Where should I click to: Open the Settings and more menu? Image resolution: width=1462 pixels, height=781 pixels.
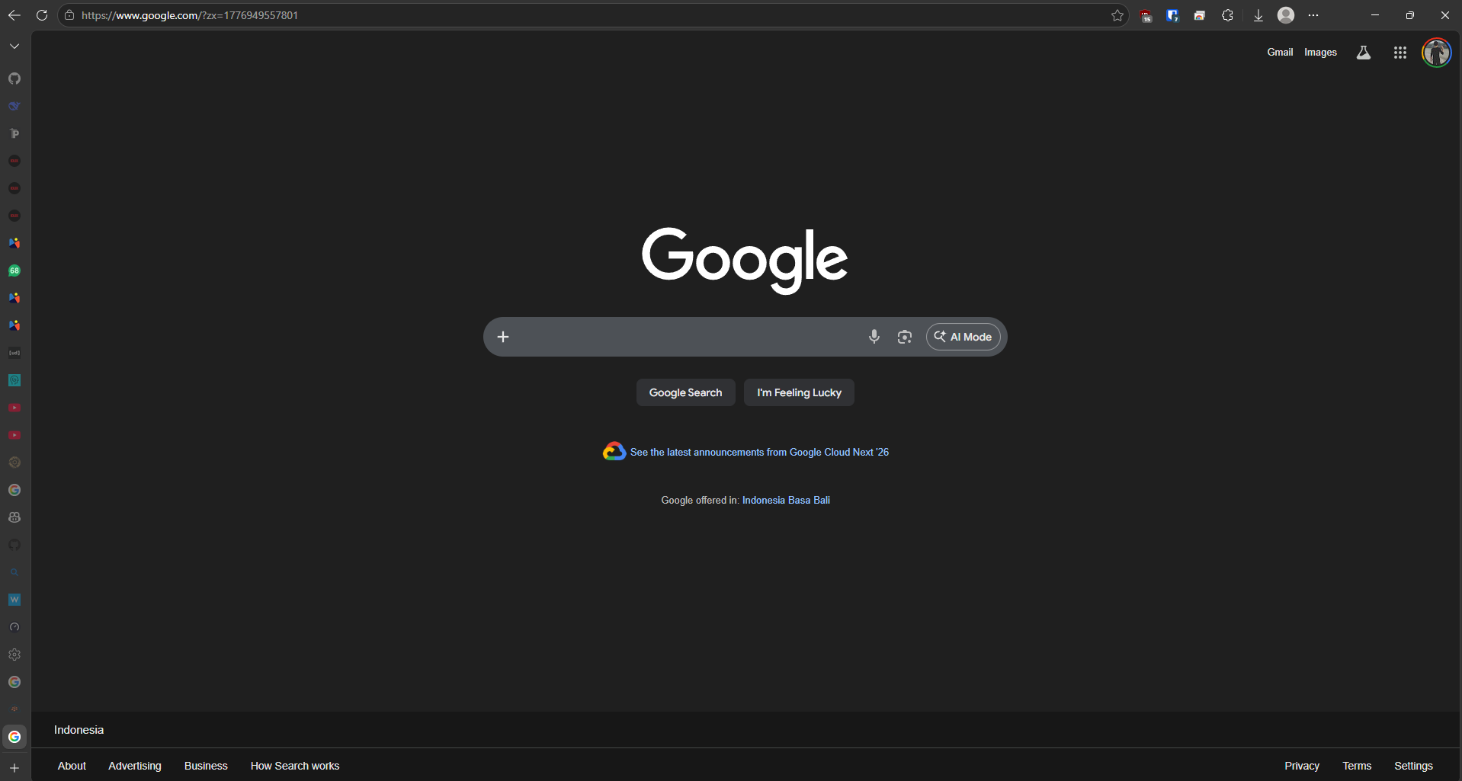(1315, 15)
